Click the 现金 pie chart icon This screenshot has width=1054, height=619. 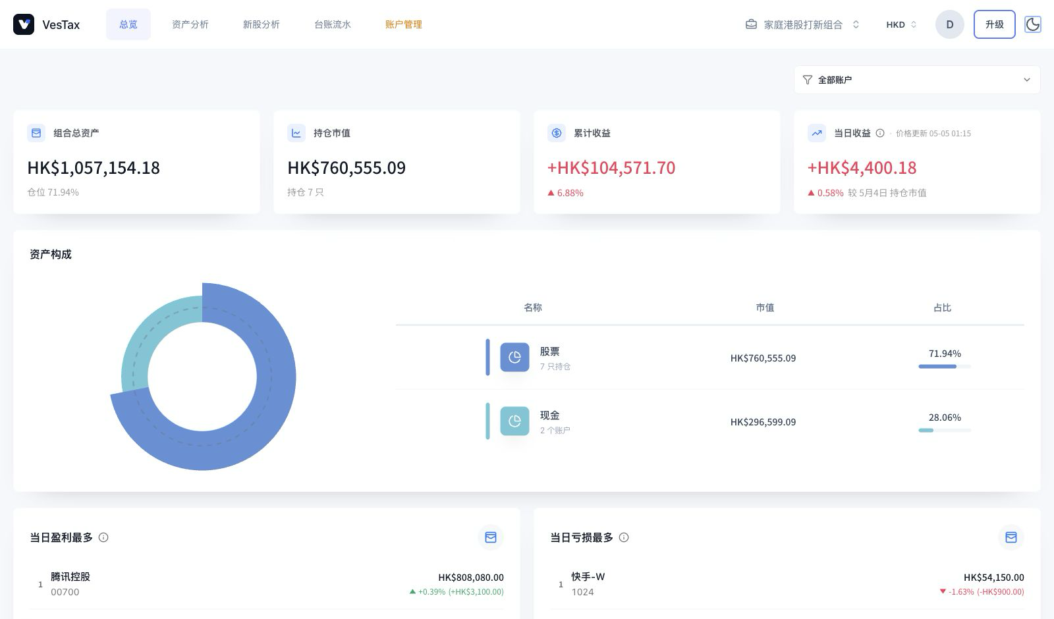tap(514, 421)
